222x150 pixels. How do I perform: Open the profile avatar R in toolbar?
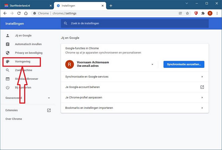(x=210, y=13)
